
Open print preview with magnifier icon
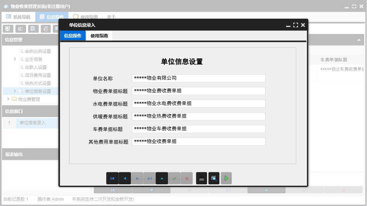[x=214, y=178]
